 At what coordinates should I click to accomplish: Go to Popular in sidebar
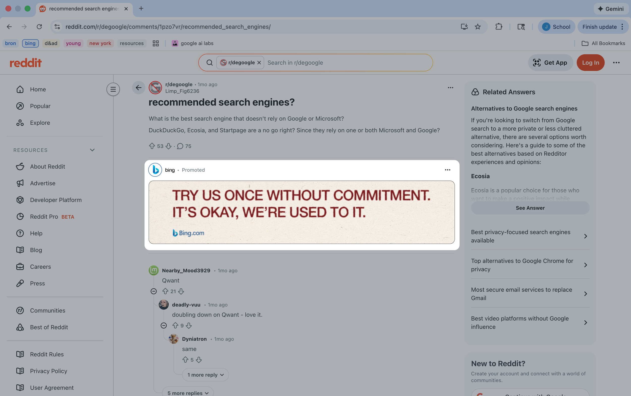click(x=40, y=106)
